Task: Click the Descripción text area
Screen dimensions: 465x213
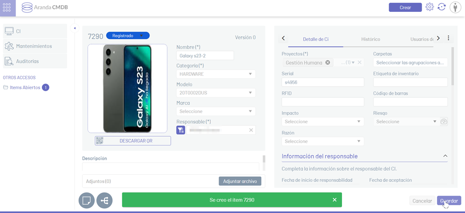Action: (x=171, y=167)
